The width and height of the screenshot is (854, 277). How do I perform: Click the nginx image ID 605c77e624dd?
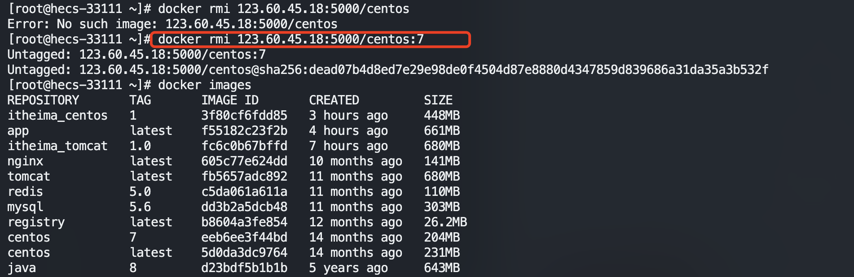(x=244, y=161)
